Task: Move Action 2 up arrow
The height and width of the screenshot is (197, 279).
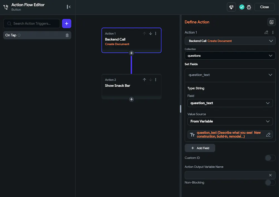Action: [144, 80]
